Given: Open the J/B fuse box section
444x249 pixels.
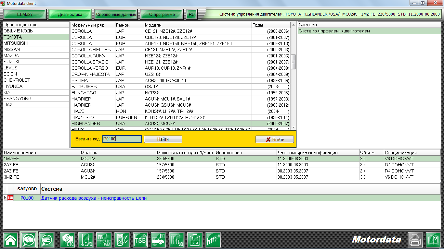Looking at the screenshot, I should pos(177,240).
